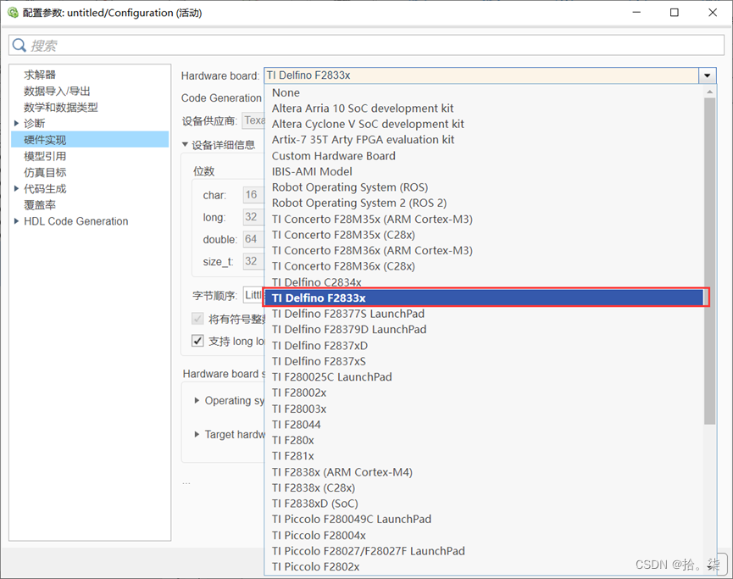Select TI F2838x (C28x)

click(x=485, y=487)
